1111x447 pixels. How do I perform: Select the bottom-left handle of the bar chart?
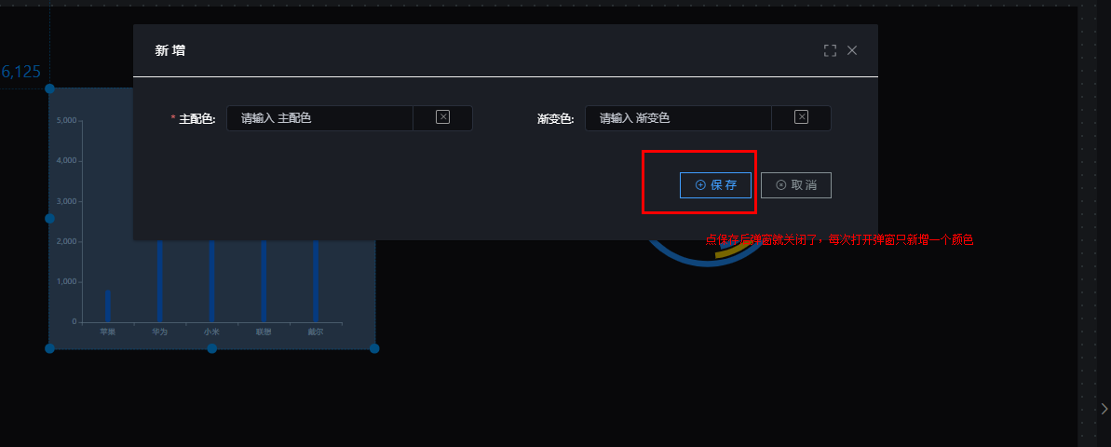tap(49, 348)
